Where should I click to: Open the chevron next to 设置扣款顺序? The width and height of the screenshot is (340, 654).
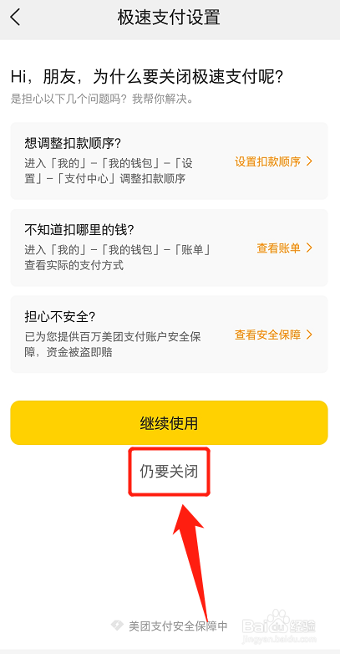pos(309,161)
